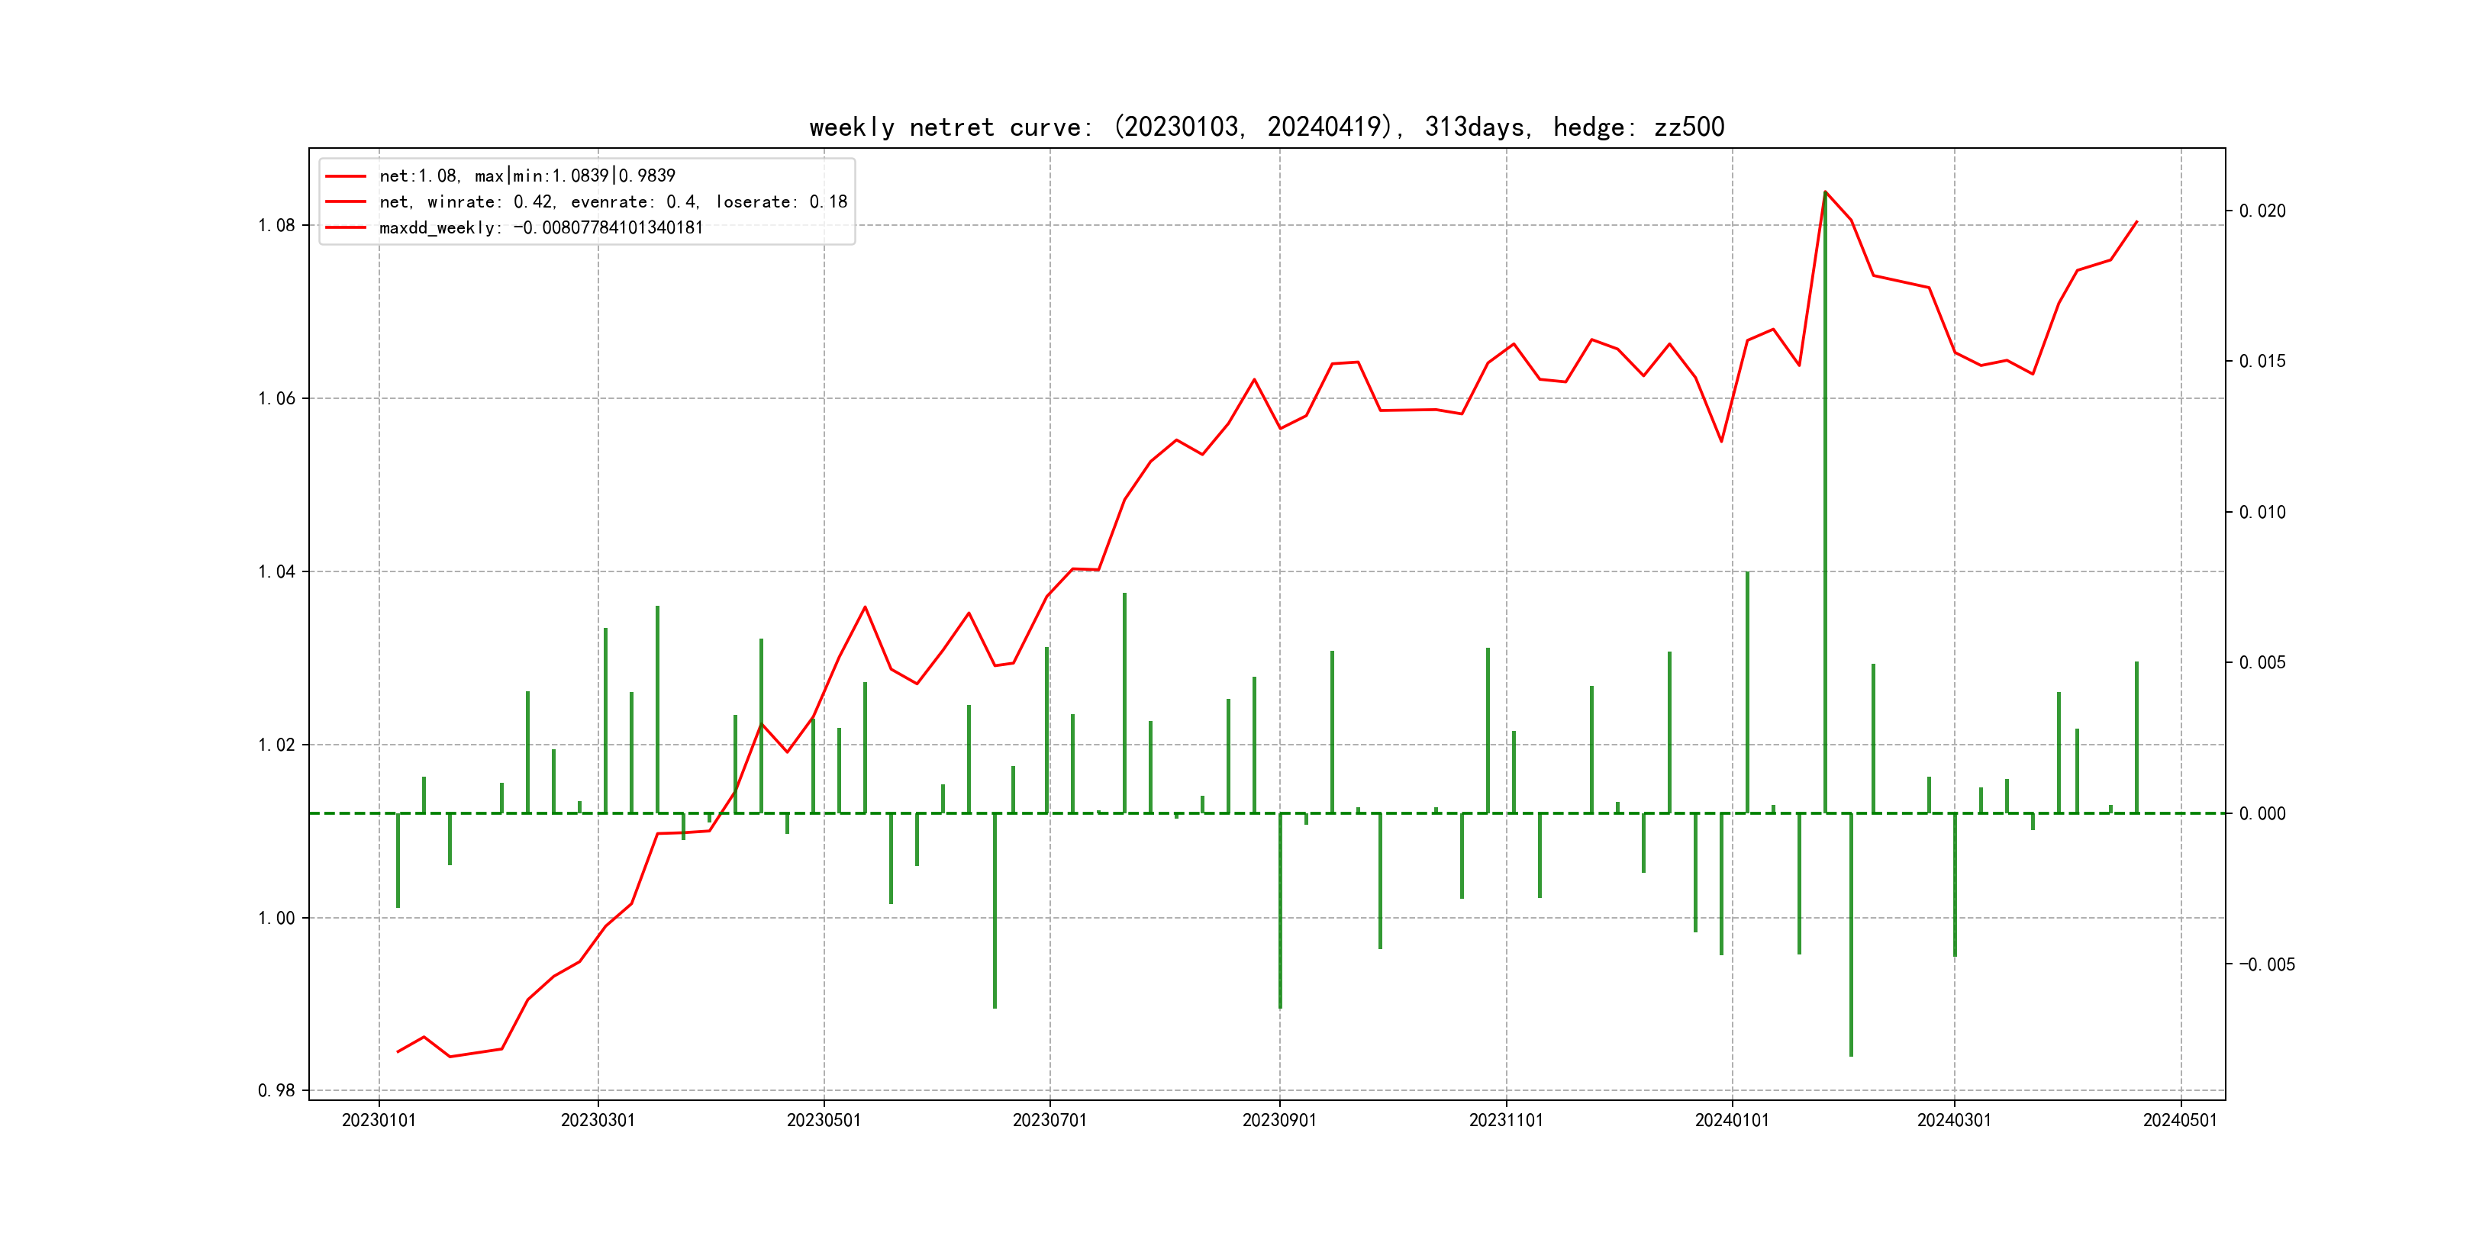The image size is (2473, 1236).
Task: Click the 20231101 x-axis tick label
Action: tap(1505, 1121)
